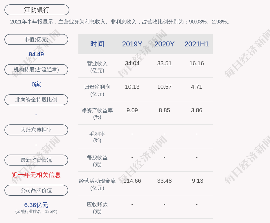Image resolution: width=270 pixels, height=223 pixels.
Task: Click the 2019Y column header
Action: (132, 44)
